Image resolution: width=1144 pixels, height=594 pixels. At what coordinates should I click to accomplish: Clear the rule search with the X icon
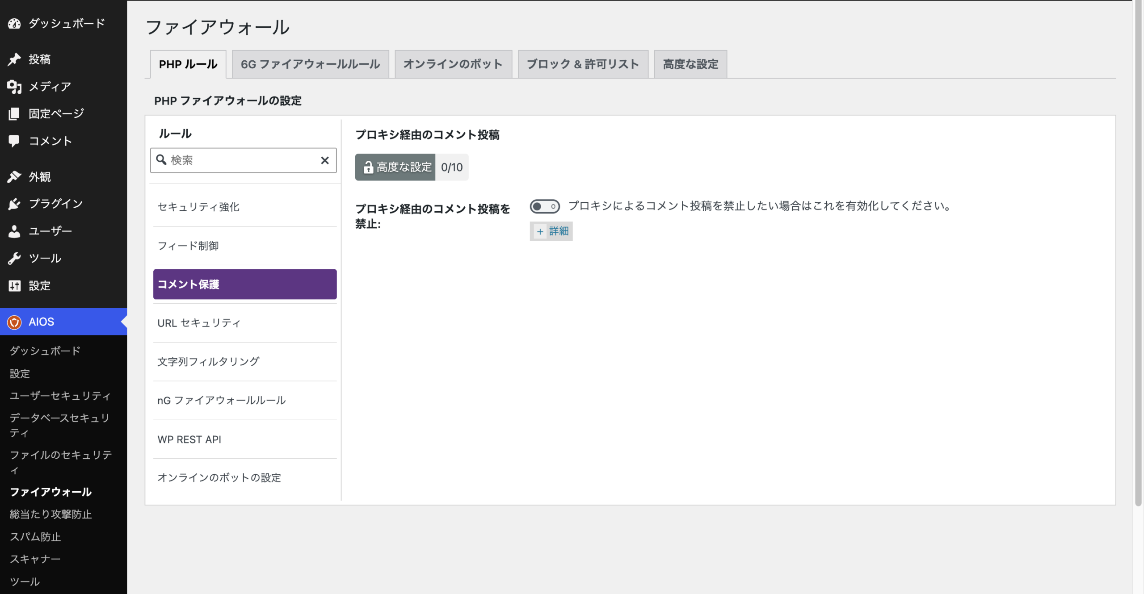(325, 160)
